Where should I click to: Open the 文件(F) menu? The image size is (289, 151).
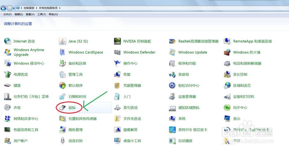[7, 14]
